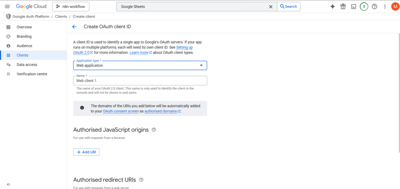Expand the Application type dropdown

point(140,65)
